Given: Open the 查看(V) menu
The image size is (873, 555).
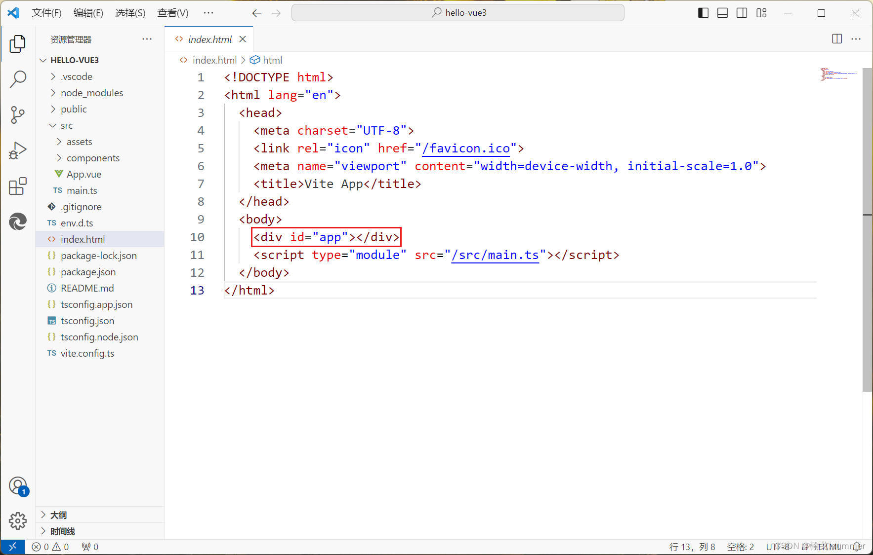Looking at the screenshot, I should 172,13.
